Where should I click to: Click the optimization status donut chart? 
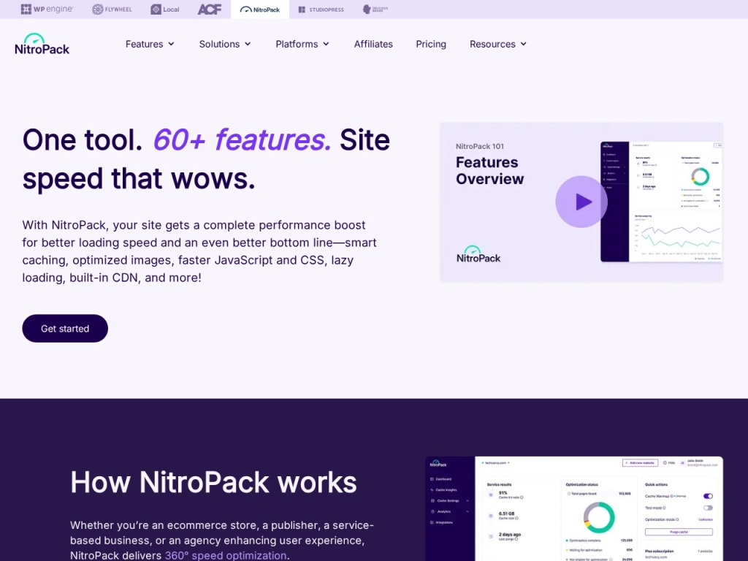(599, 518)
